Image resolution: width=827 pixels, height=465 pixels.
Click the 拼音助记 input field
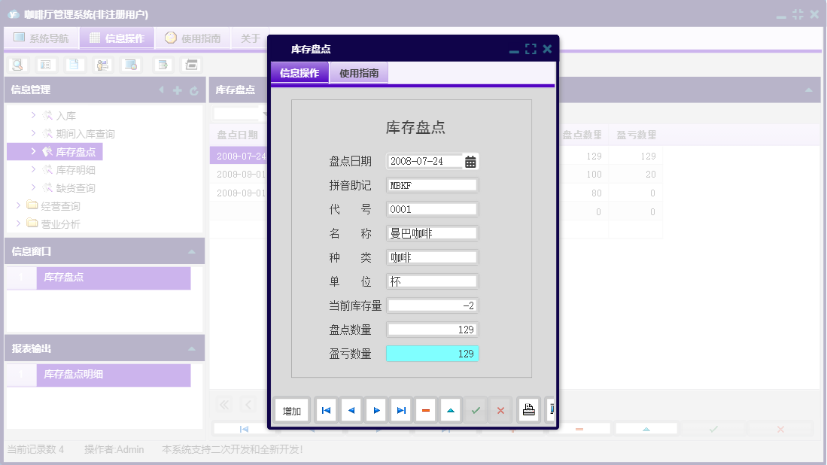pos(432,184)
